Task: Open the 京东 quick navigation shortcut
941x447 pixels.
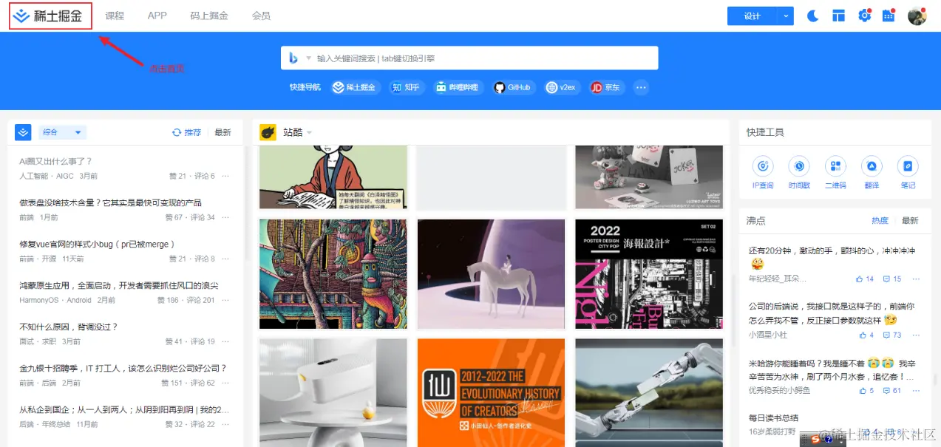Action: 606,87
